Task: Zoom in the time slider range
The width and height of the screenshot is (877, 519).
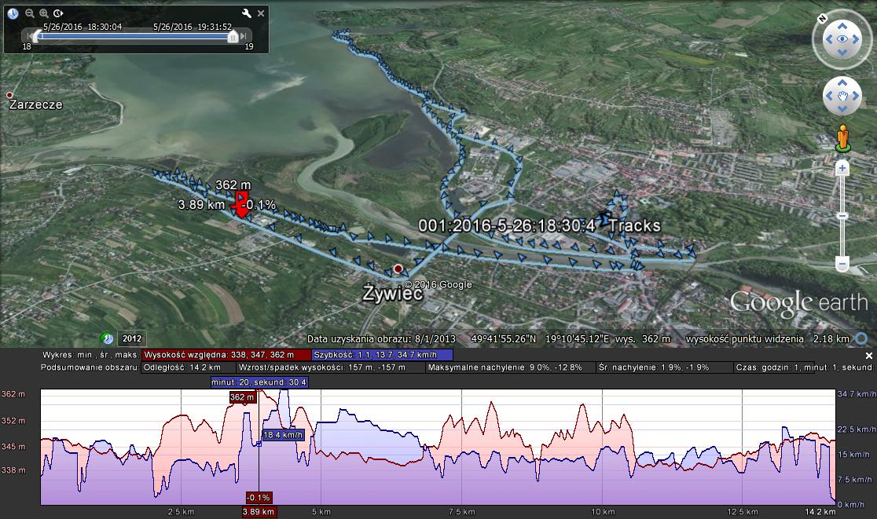Action: point(44,13)
